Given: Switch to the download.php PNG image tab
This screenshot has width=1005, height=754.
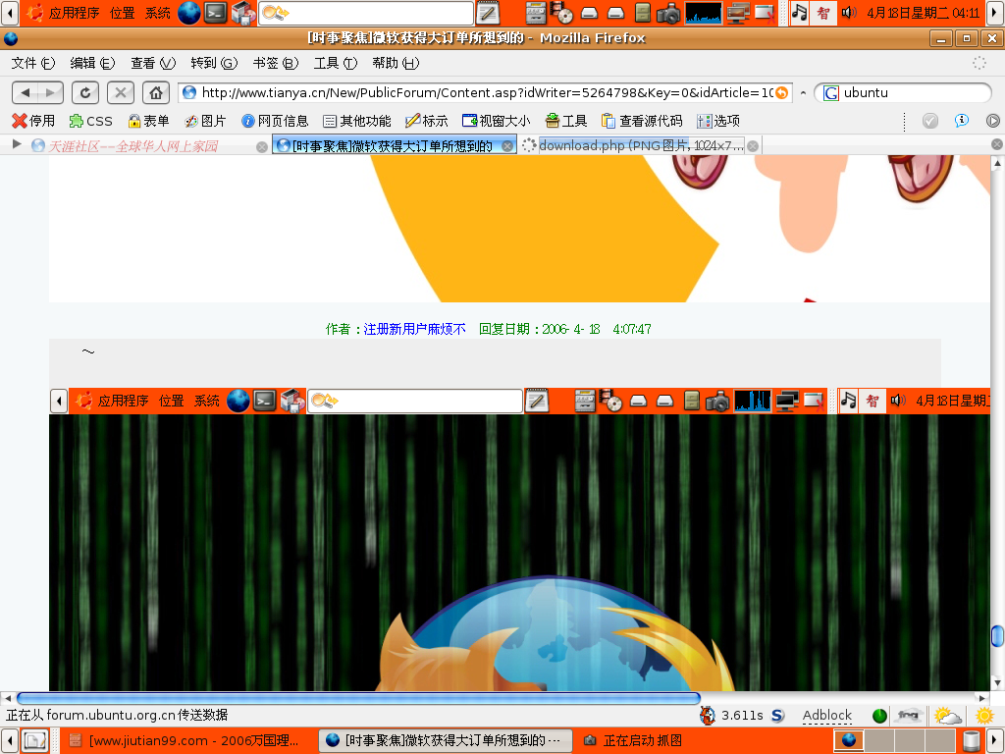Looking at the screenshot, I should tap(641, 145).
